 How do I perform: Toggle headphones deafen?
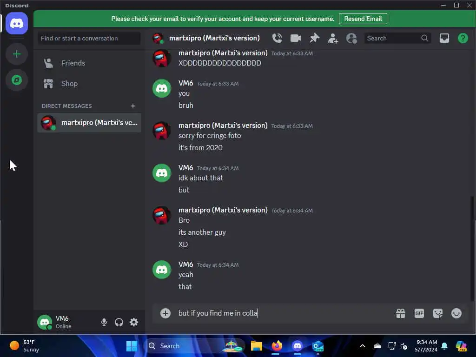[119, 322]
